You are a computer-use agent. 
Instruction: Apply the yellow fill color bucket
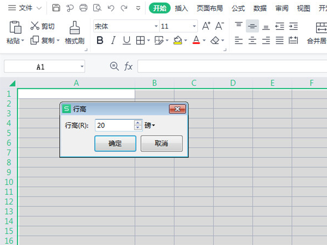pyautogui.click(x=178, y=40)
